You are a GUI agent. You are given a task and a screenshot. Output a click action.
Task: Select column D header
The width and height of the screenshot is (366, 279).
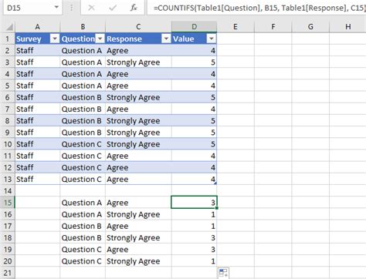[x=194, y=27]
